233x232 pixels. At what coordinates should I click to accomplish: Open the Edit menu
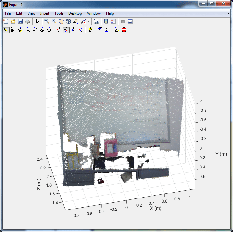point(19,13)
